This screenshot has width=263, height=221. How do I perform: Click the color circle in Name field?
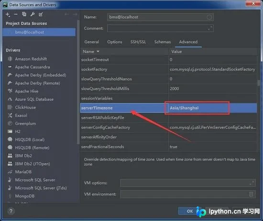[209, 17]
